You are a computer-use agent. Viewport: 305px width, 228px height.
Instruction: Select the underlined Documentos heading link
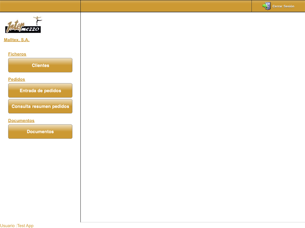tap(21, 121)
